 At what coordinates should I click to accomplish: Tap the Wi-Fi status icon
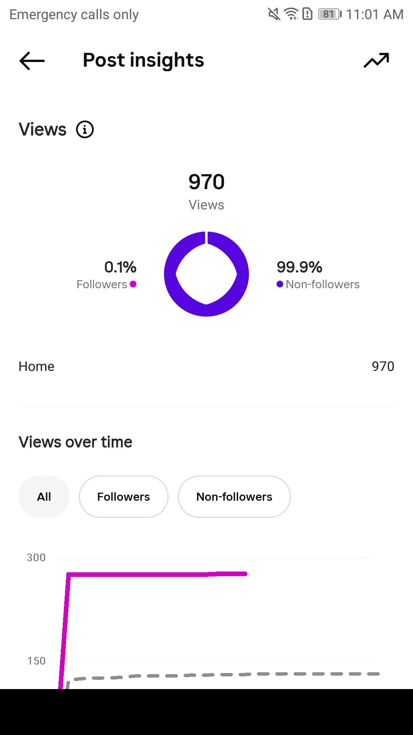coord(291,14)
